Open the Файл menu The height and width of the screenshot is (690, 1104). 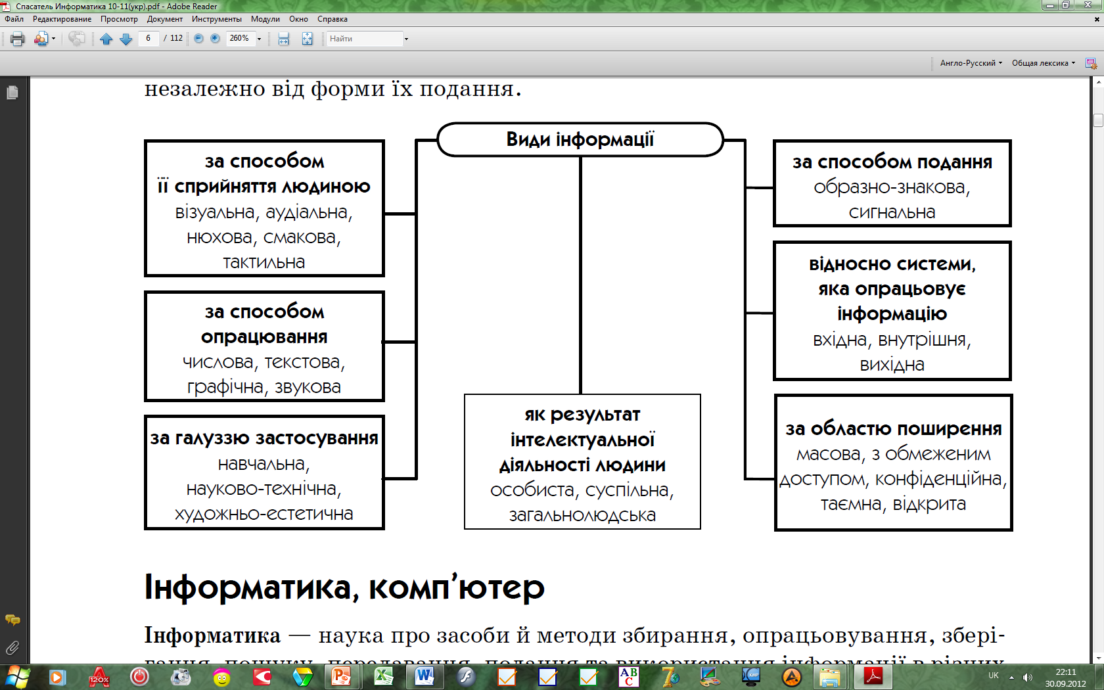tap(14, 19)
